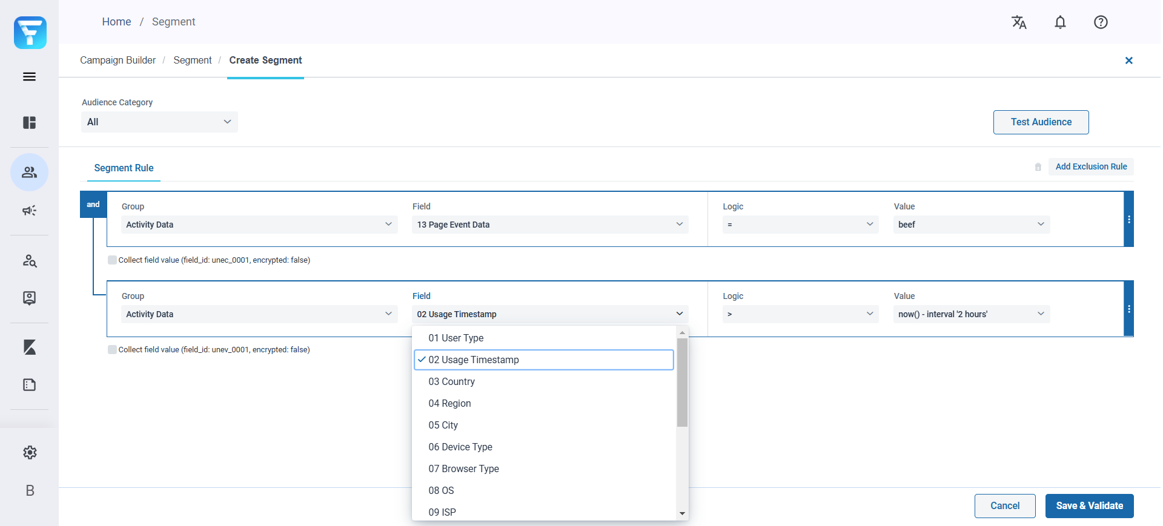This screenshot has height=526, width=1163.
Task: Click the Test Audience button
Action: (1041, 122)
